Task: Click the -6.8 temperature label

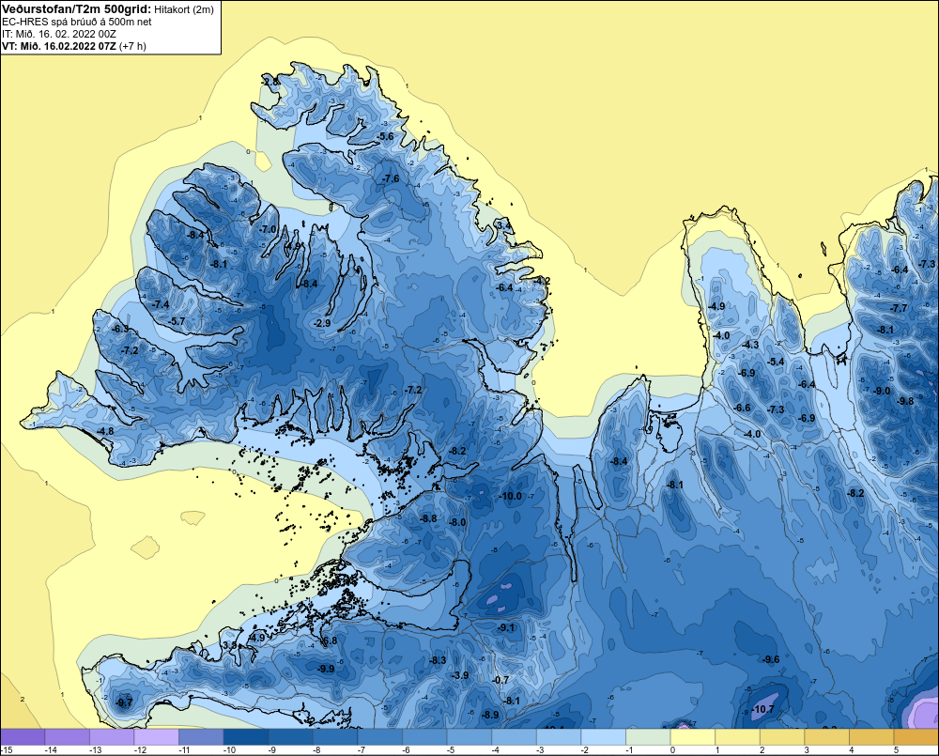Action: [330, 641]
